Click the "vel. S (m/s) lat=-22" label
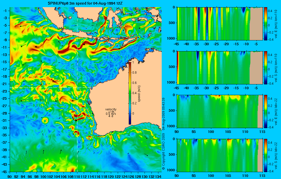The width and height of the screenshot is (281, 179). point(276,155)
